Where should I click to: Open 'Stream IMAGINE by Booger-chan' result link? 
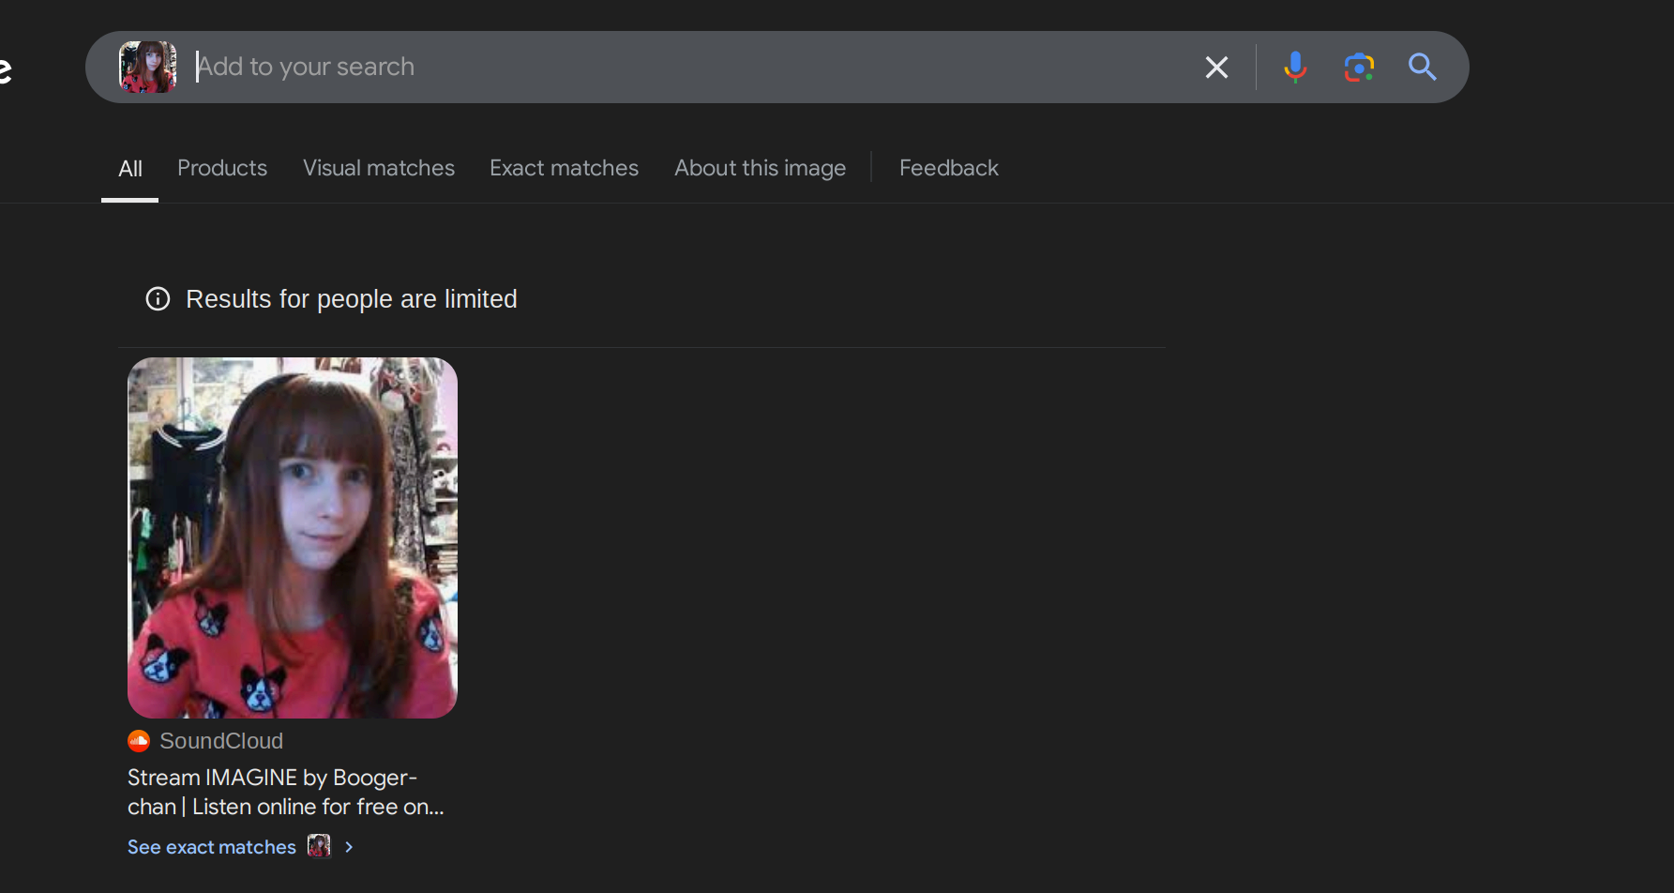286,792
